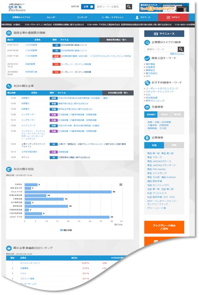199x295 pixels.
Task: Open 名証 セントレックス market link
Action: 158,185
